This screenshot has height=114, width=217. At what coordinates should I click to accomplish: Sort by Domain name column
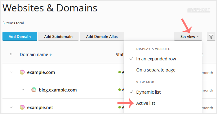34,55
